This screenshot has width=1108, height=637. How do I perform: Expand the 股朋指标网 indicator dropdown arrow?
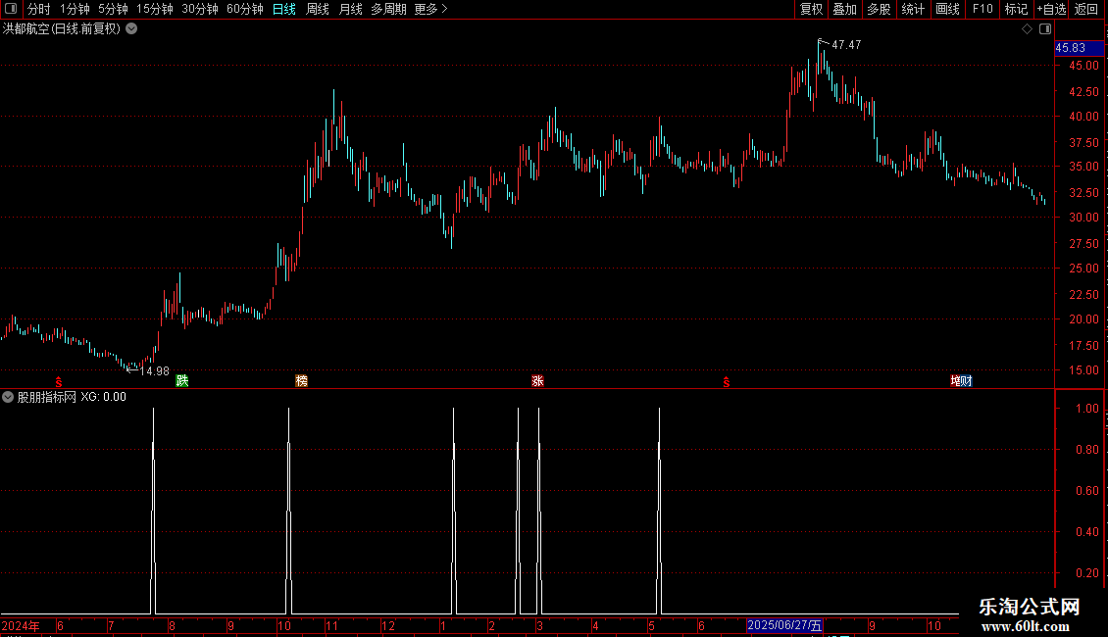8,397
